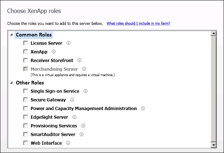The width and height of the screenshot is (224, 153).
Task: Check the XenApp role checkbox
Action: coord(26,52)
